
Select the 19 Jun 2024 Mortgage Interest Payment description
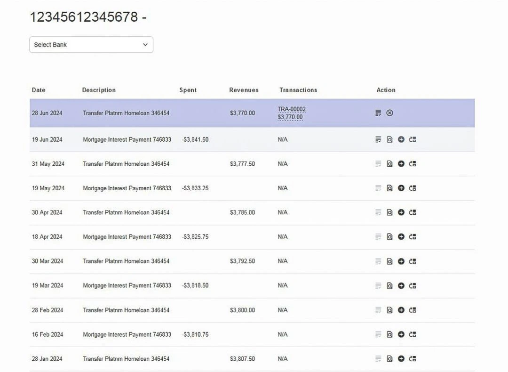[x=127, y=139]
